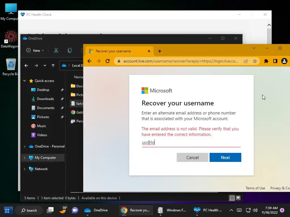Open Chrome tab search dropdown

(x=254, y=48)
